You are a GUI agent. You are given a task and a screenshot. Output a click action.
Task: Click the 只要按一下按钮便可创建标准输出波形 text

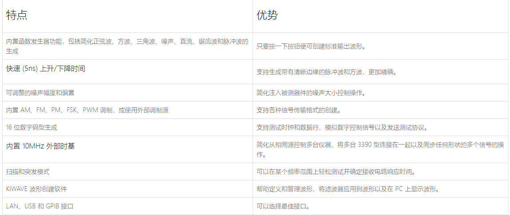[x=311, y=46]
